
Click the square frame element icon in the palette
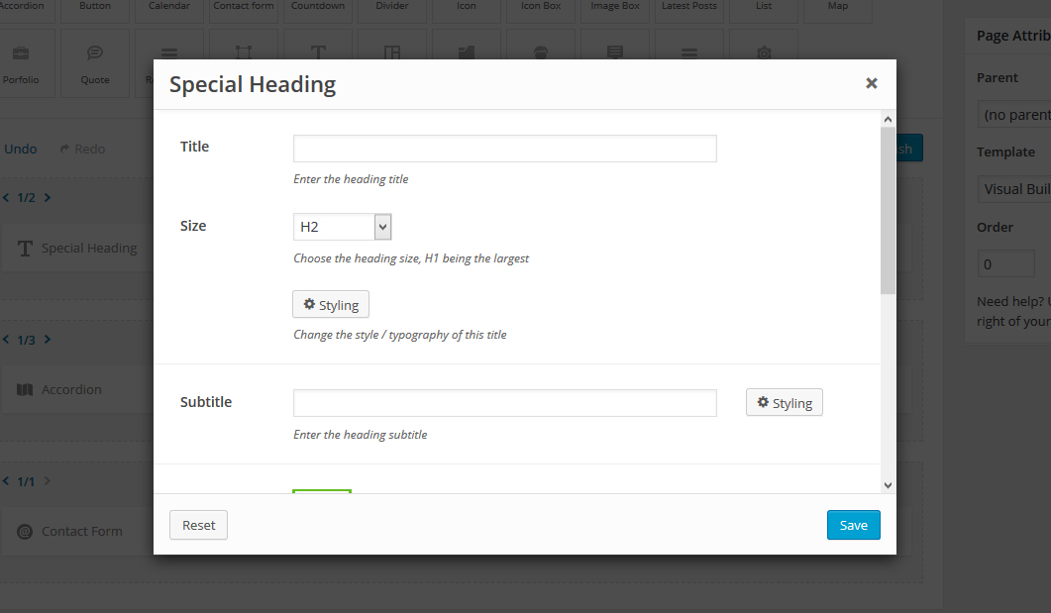coord(244,51)
